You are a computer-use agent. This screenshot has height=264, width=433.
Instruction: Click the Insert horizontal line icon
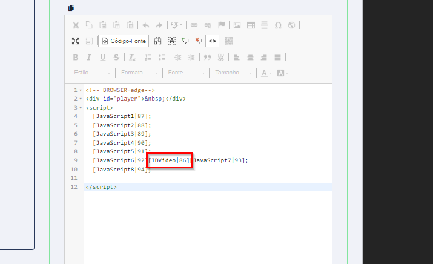tap(264, 25)
